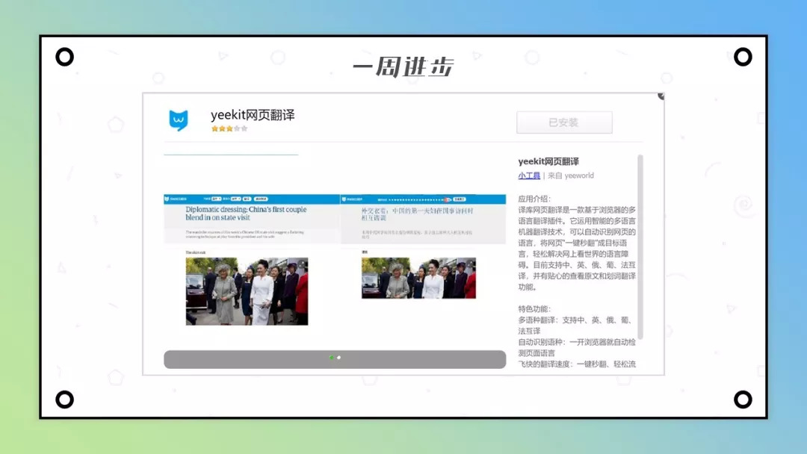The image size is (807, 454).
Task: Click the 特色功能 heading text
Action: click(x=534, y=308)
